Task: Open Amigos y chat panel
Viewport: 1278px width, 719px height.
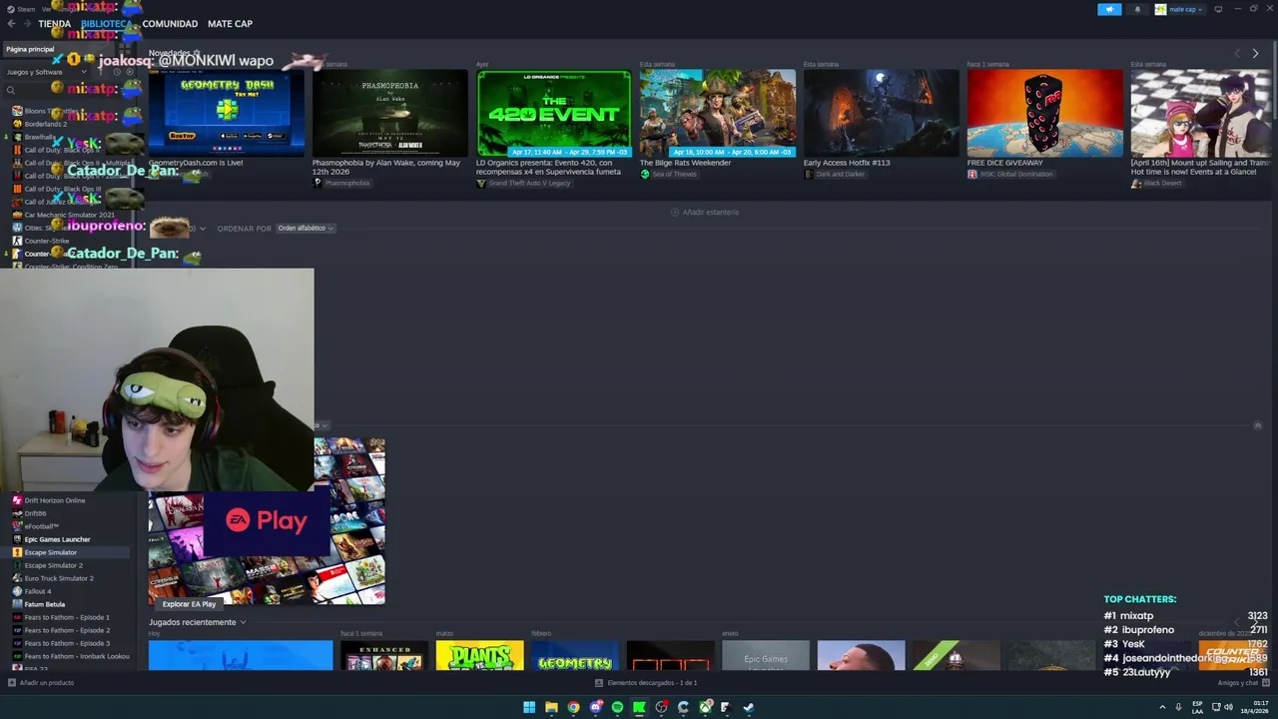Action: [1242, 683]
